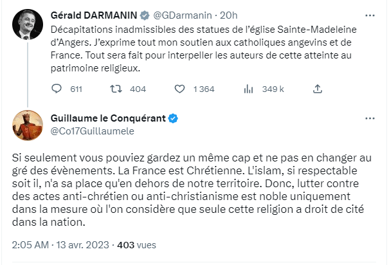This screenshot has height=265, width=389.
Task: Visit Guillaume le Conquérant's profile name
Action: 108,118
